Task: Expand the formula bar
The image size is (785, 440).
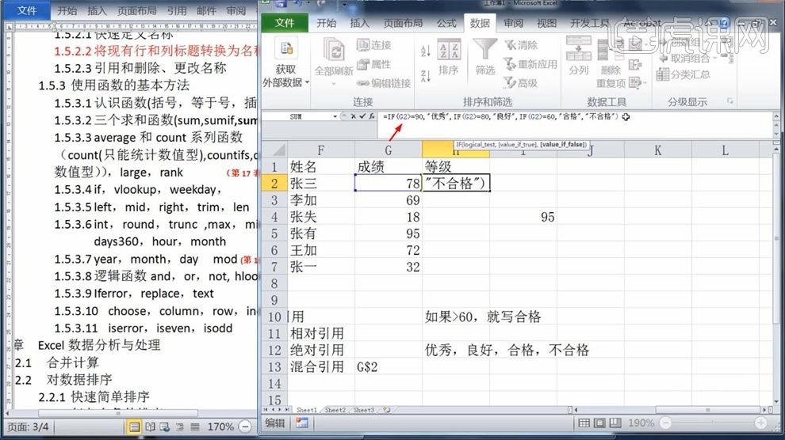Action: click(776, 116)
